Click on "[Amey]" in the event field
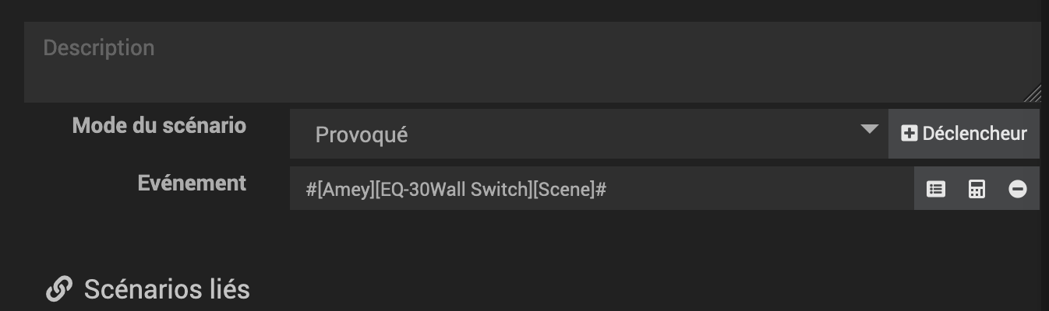The height and width of the screenshot is (311, 1049). coord(344,189)
